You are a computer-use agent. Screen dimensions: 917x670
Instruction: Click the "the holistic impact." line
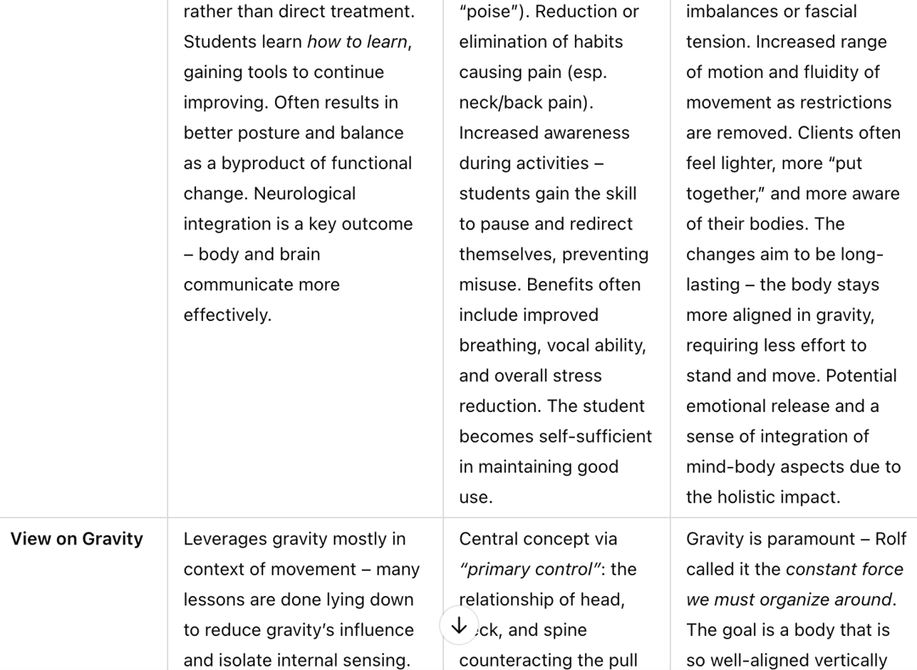[x=763, y=497]
